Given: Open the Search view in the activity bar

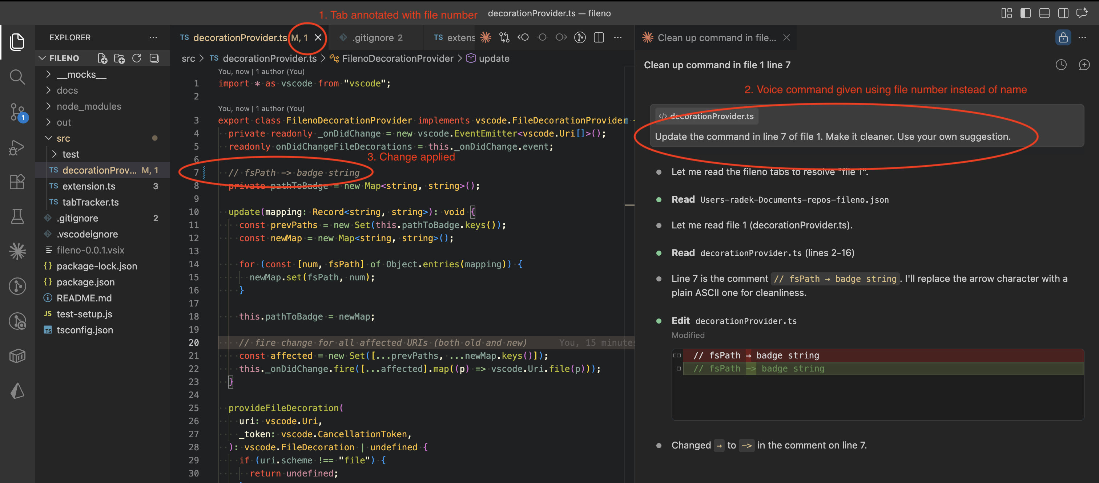Looking at the screenshot, I should point(17,77).
